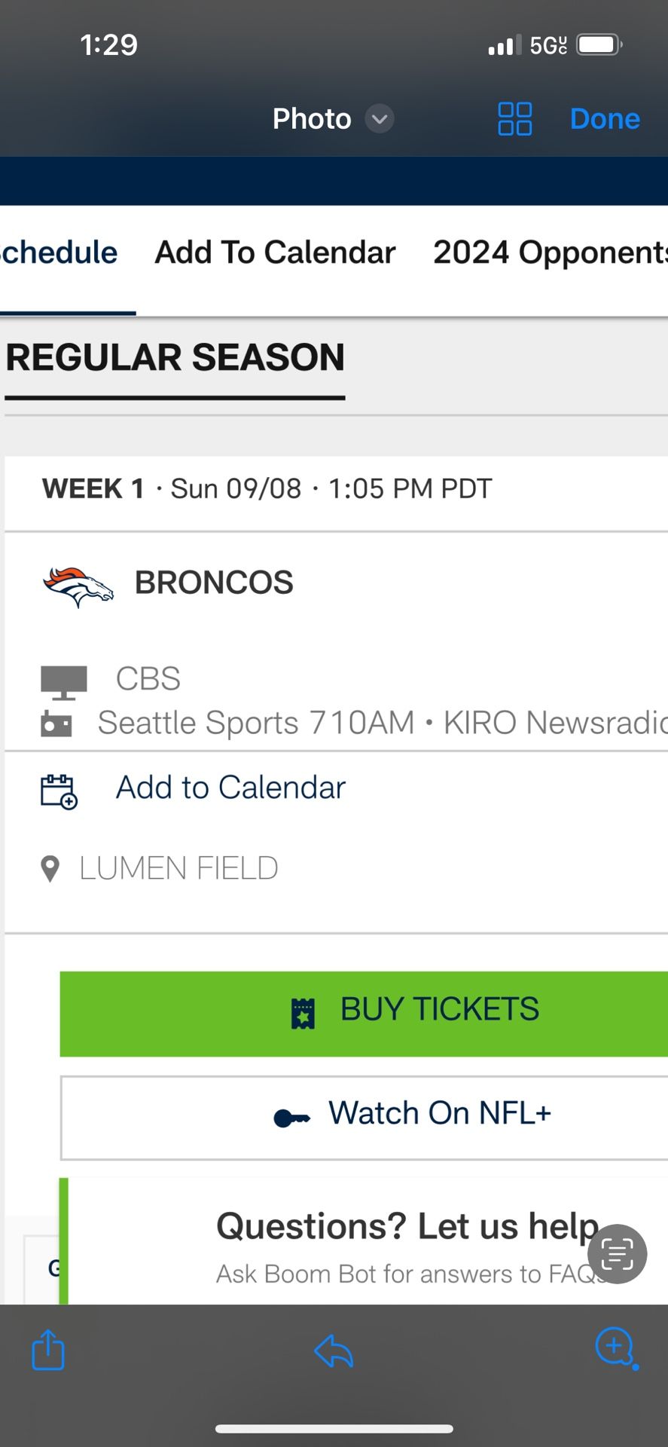The image size is (668, 1447).
Task: Switch to the Schedule tab
Action: (x=59, y=253)
